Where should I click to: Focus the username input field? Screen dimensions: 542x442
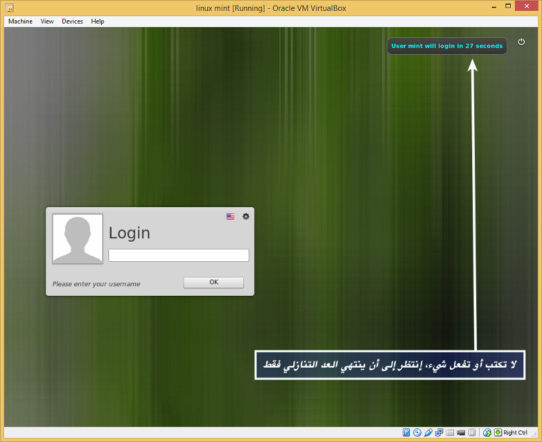(x=179, y=255)
